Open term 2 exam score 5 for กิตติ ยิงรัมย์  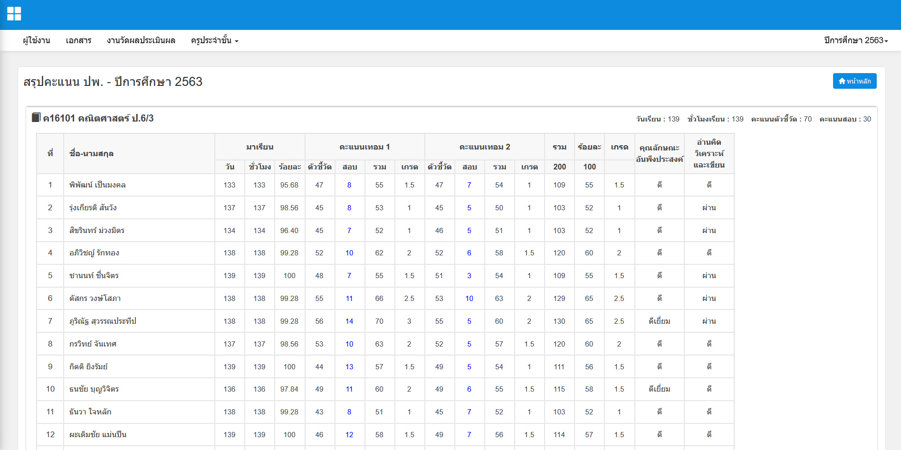[469, 367]
